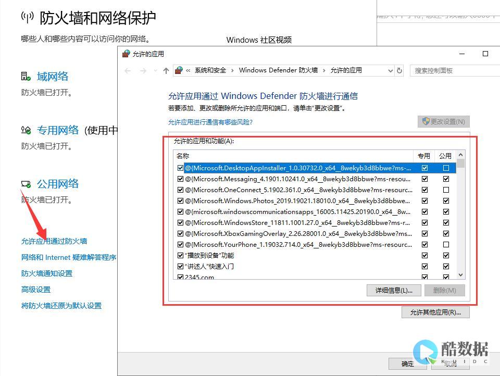Image resolution: width=500 pixels, height=376 pixels.
Task: Click the refresh button beside address bar
Action: pos(399,71)
